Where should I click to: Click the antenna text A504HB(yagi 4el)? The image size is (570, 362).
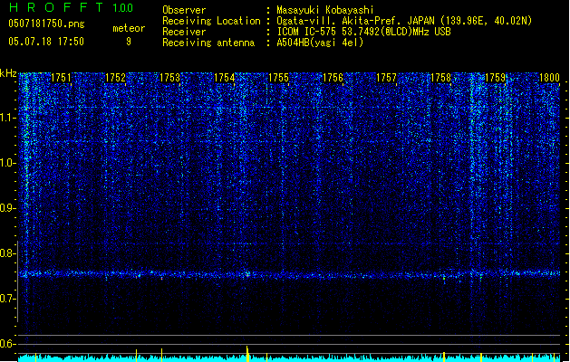320,43
